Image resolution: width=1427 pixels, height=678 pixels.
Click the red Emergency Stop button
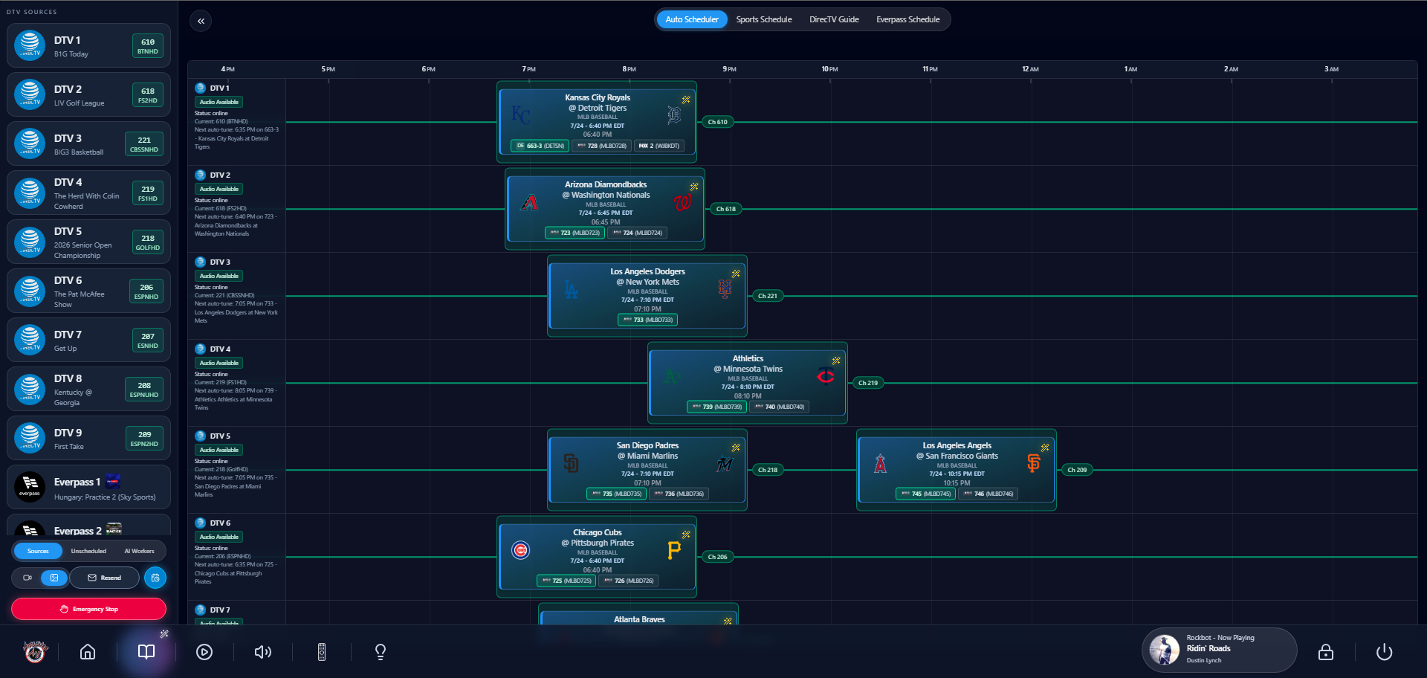pyautogui.click(x=88, y=609)
